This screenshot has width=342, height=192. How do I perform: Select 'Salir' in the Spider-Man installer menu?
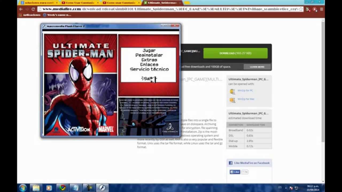[149, 79]
